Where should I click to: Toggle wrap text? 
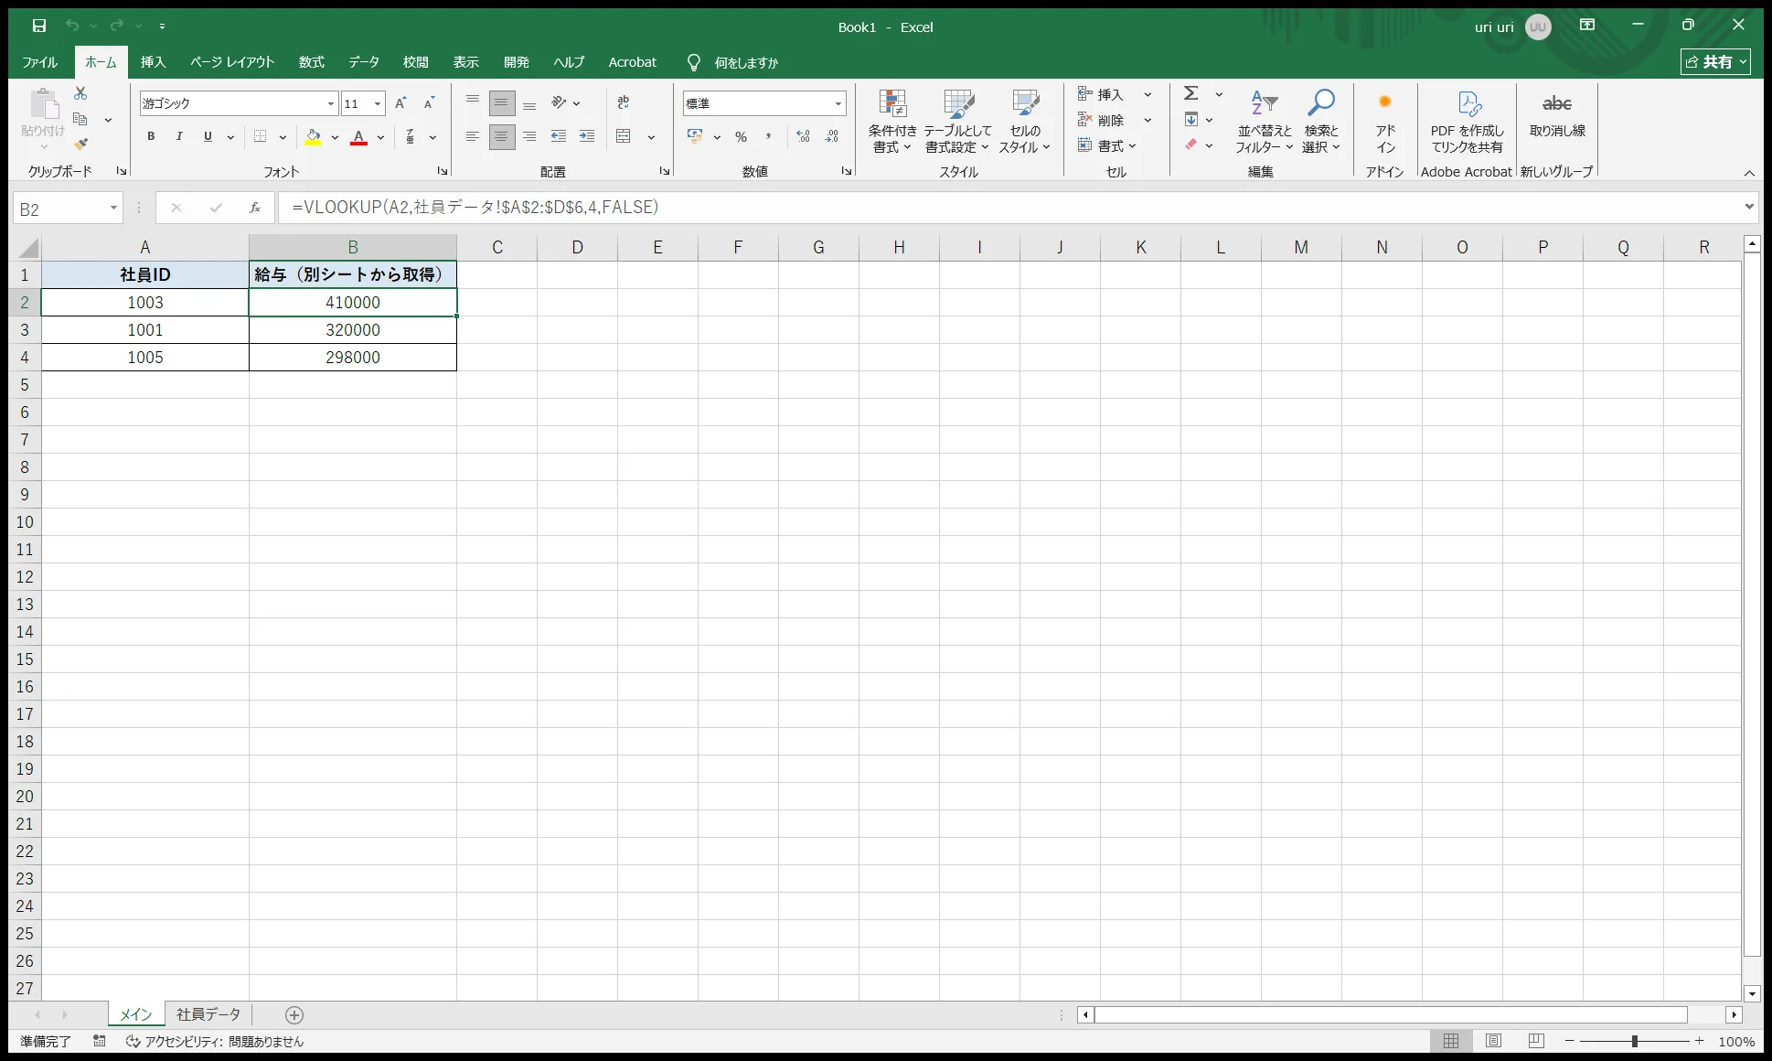624,103
